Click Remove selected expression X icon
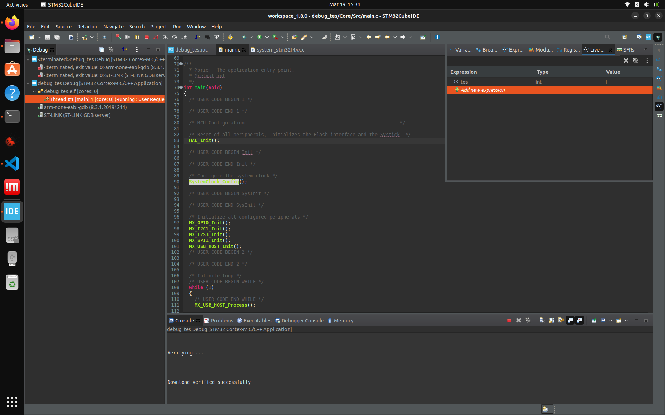The height and width of the screenshot is (415, 665). pyautogui.click(x=626, y=61)
